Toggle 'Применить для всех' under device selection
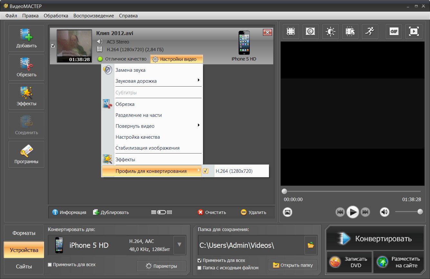The width and height of the screenshot is (430, 279). [50, 265]
